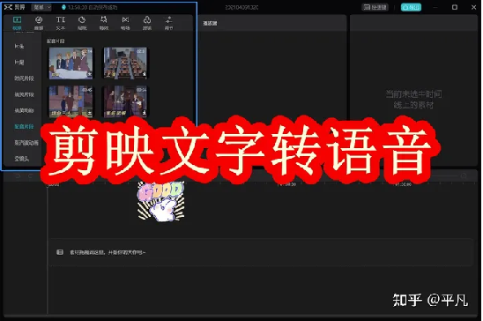This screenshot has height=321, width=483.
Task: Click the teal 导出 export button
Action: pyautogui.click(x=411, y=7)
